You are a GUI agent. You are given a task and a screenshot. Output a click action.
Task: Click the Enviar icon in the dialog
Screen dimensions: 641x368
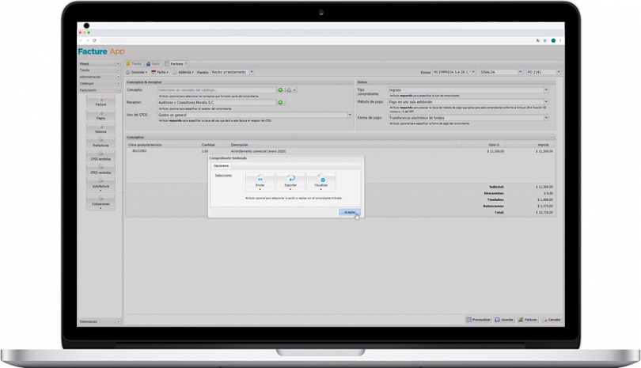click(260, 180)
